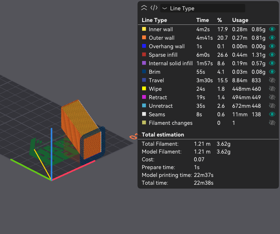
Task: Click the Cost value 0.07
Action: 199,160
